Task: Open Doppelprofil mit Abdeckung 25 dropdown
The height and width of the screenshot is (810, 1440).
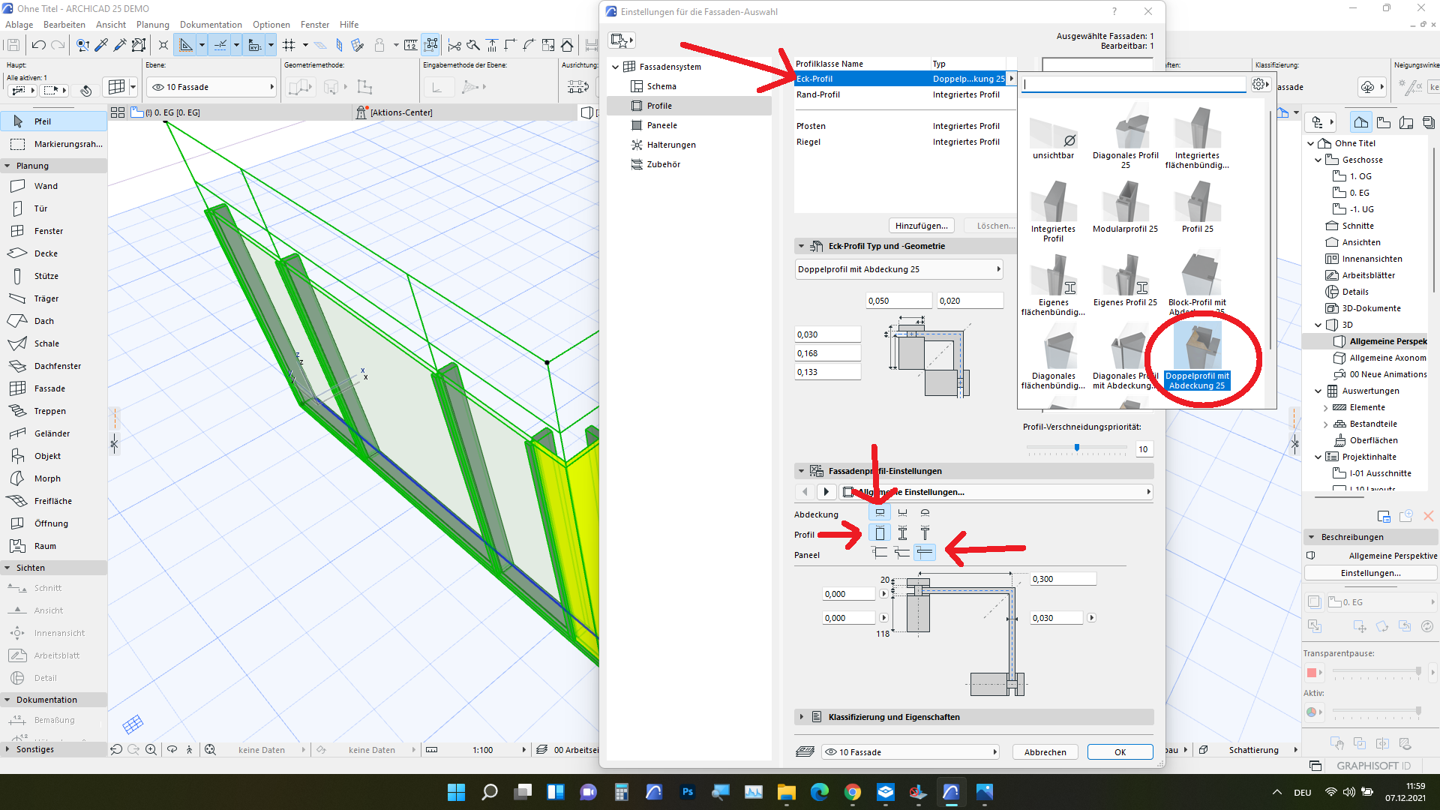Action: (x=898, y=269)
